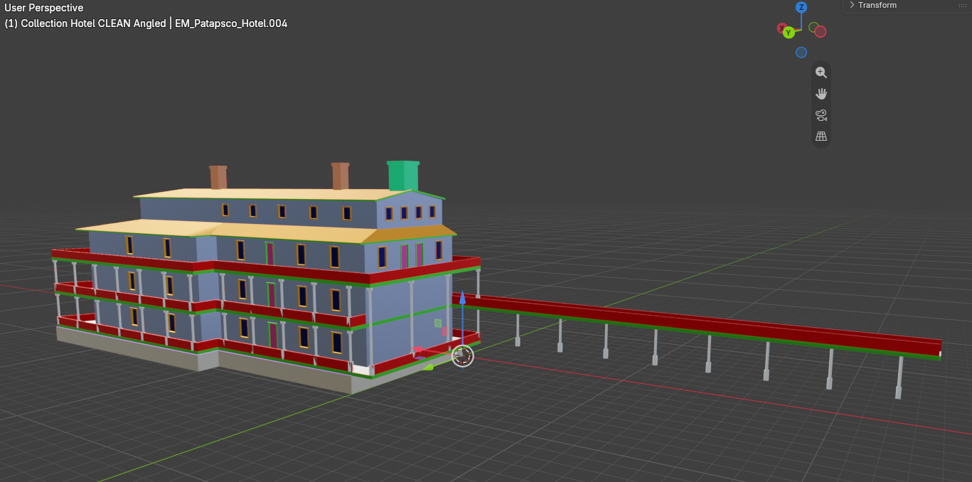Select the green block on the hotel roof
This screenshot has width=972, height=482.
tap(403, 176)
